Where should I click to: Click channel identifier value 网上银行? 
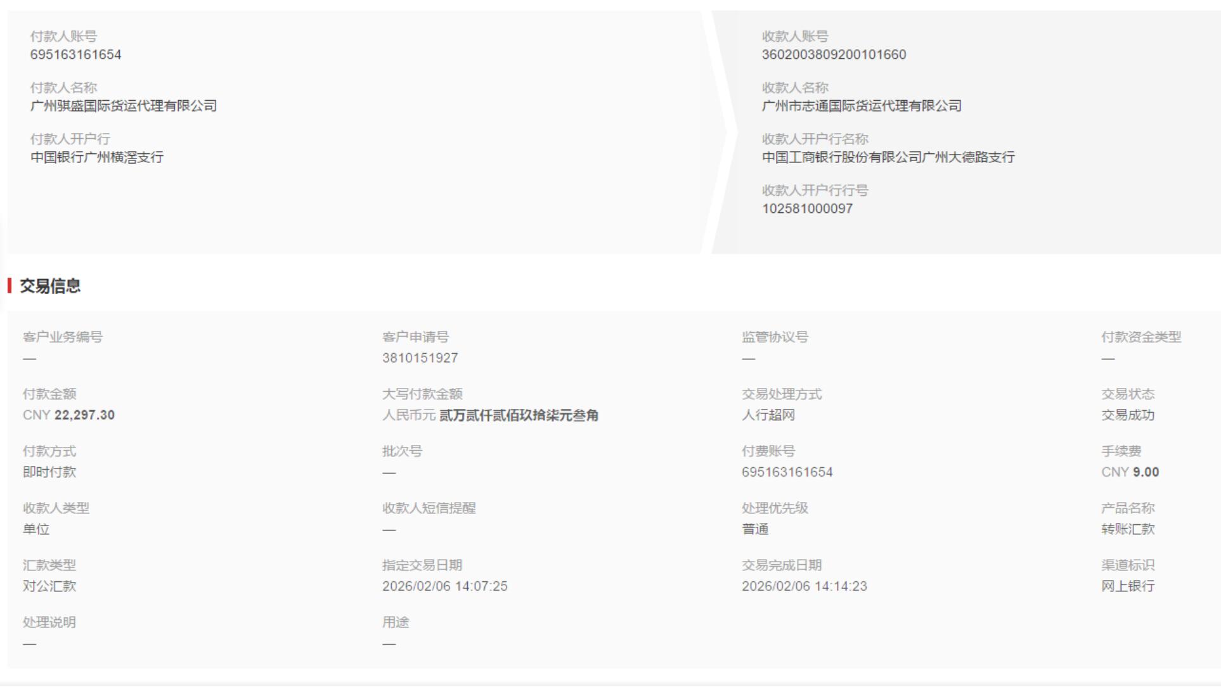[1128, 586]
